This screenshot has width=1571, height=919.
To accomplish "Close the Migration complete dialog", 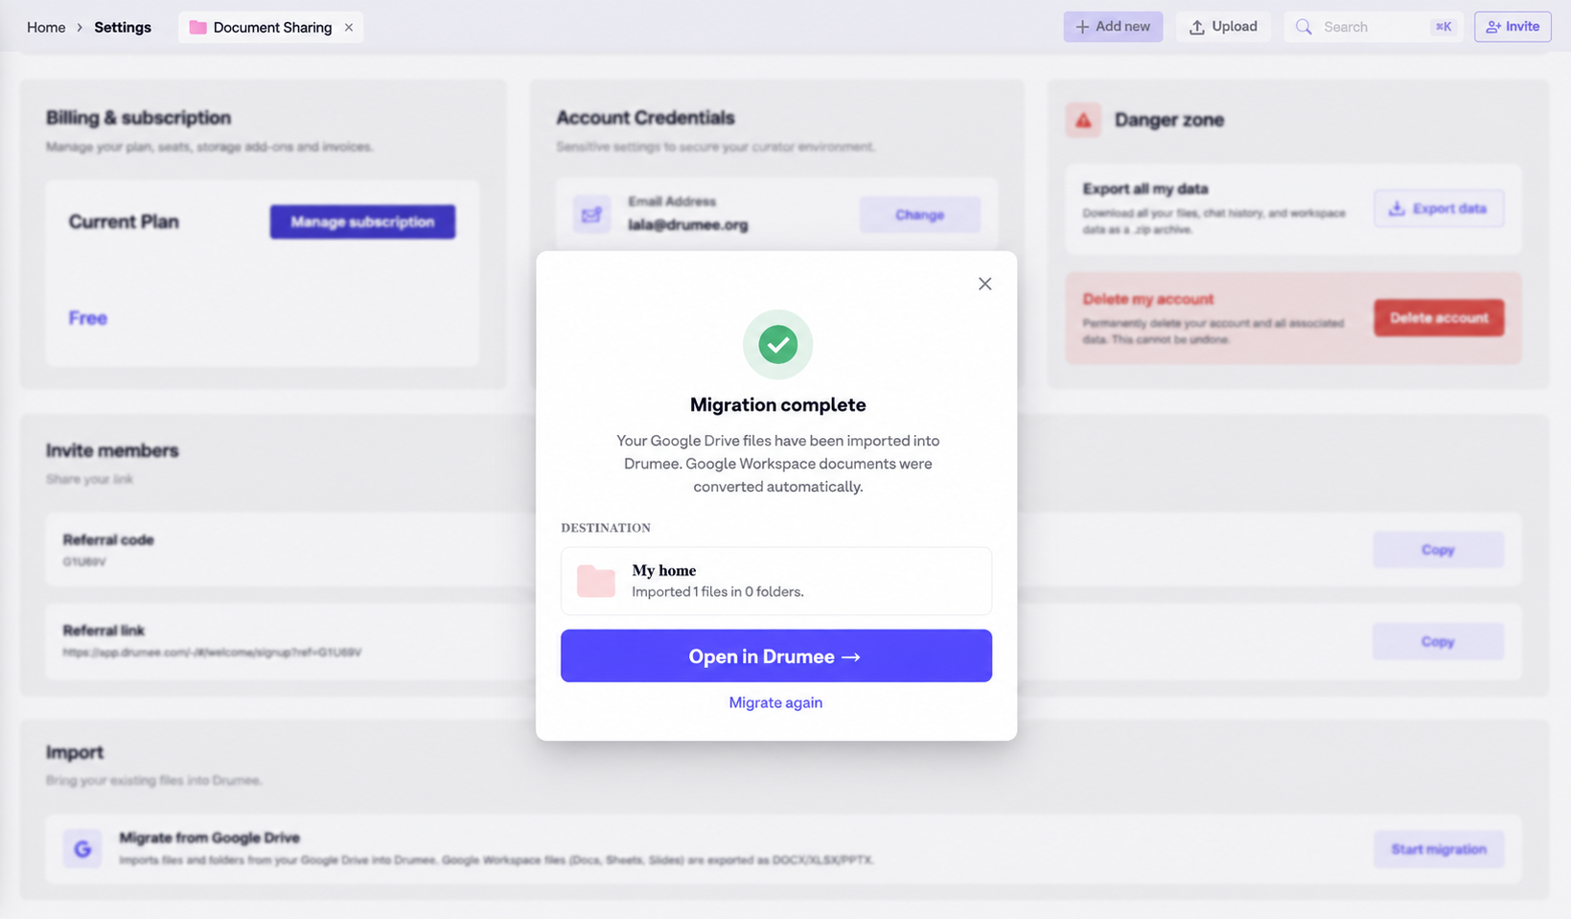I will tap(984, 284).
